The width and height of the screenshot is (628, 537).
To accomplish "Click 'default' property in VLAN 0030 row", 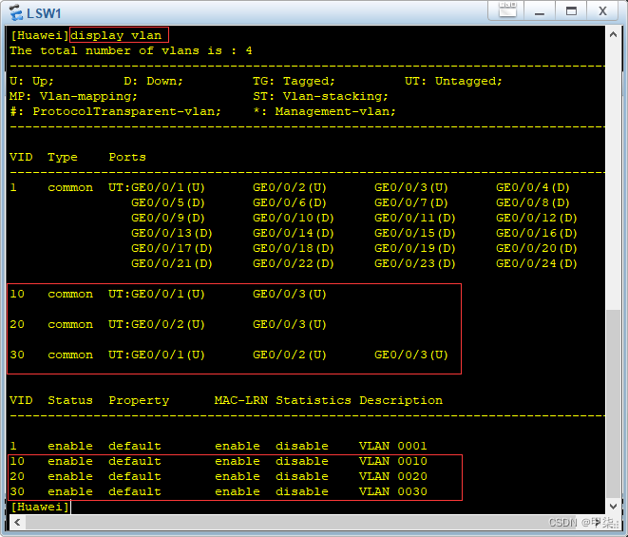I will 135,491.
